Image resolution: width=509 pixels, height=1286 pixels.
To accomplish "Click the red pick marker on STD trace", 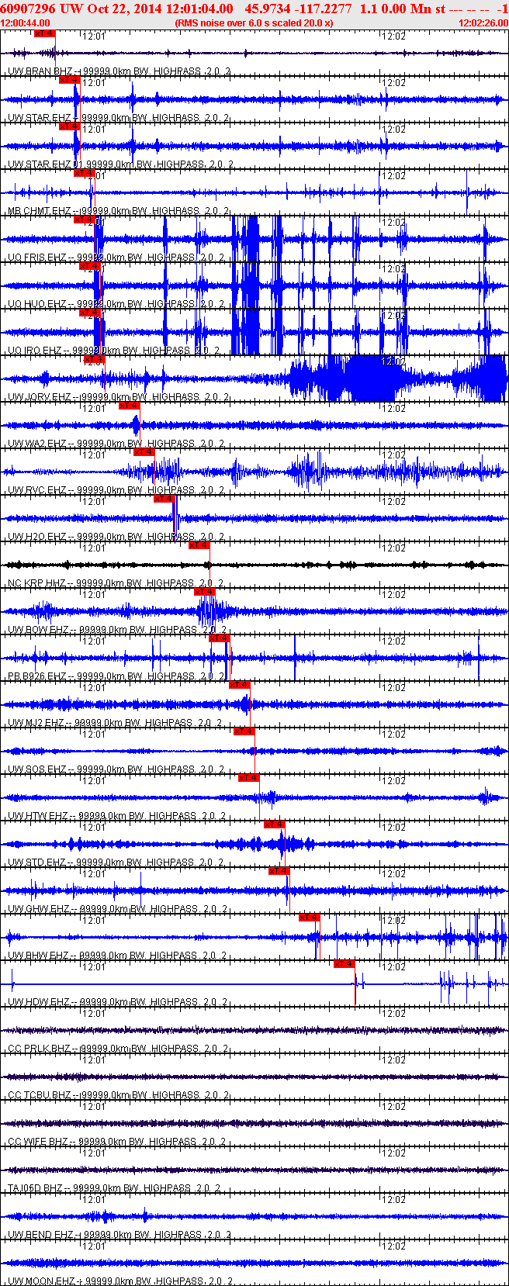I will coord(274,824).
